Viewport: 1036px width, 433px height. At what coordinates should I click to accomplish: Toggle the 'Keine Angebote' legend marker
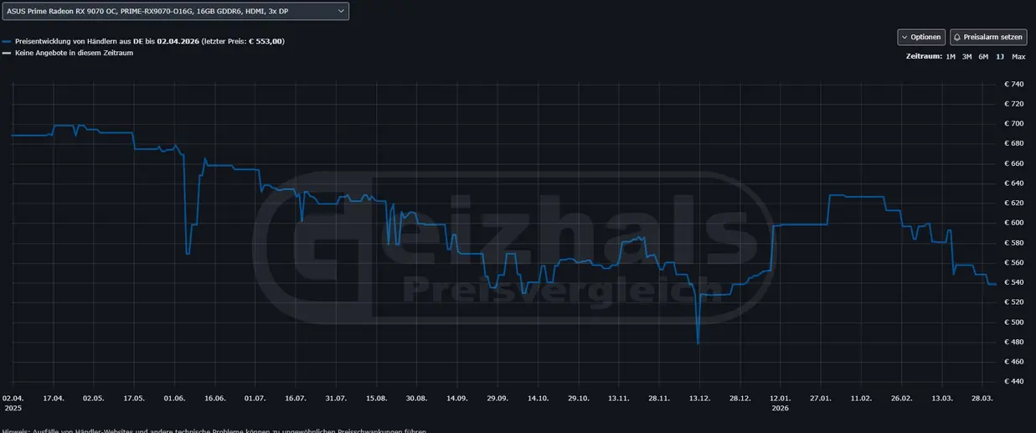7,53
